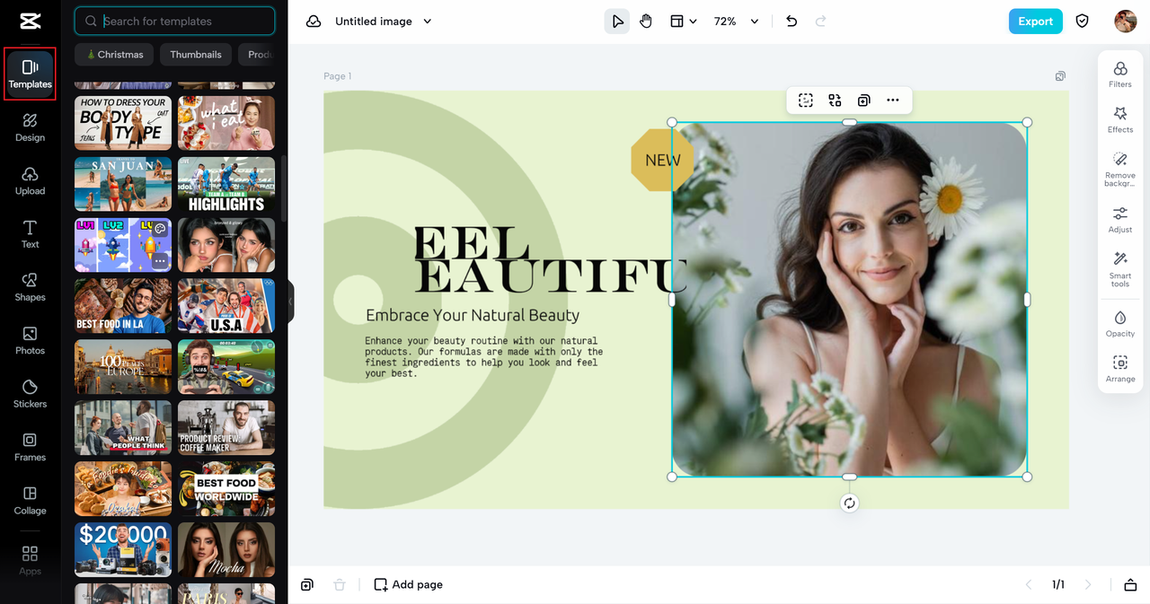This screenshot has height=604, width=1150.
Task: Expand the Untitled image name dropdown
Action: point(428,22)
